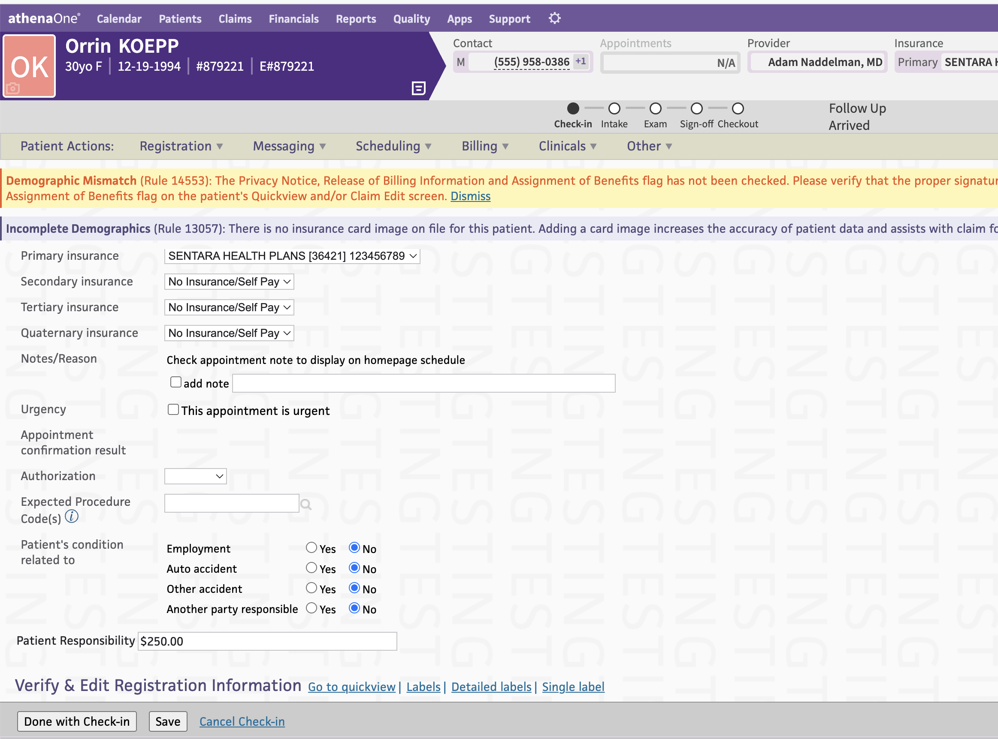The width and height of the screenshot is (998, 739).
Task: Open the Authorization dropdown
Action: pos(195,476)
